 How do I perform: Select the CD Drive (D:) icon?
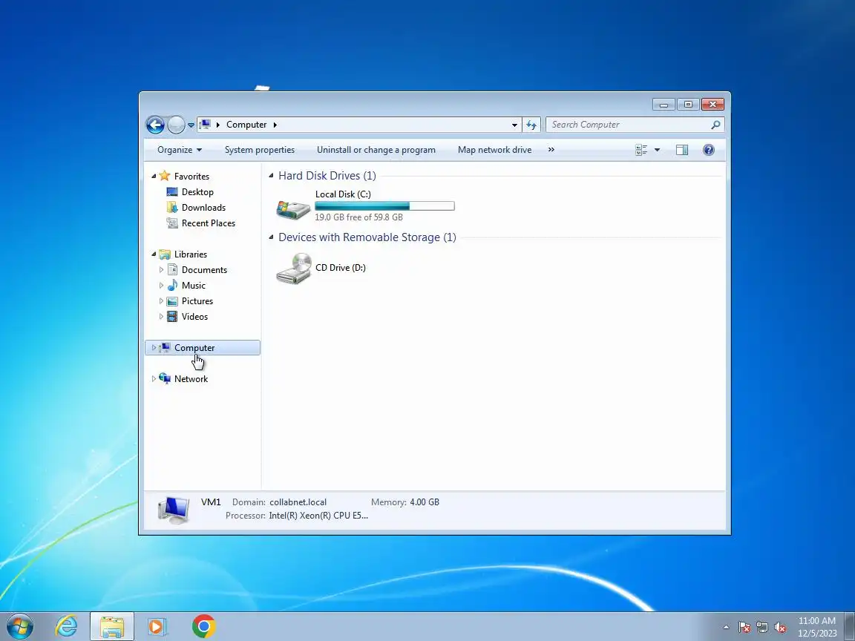pyautogui.click(x=294, y=268)
